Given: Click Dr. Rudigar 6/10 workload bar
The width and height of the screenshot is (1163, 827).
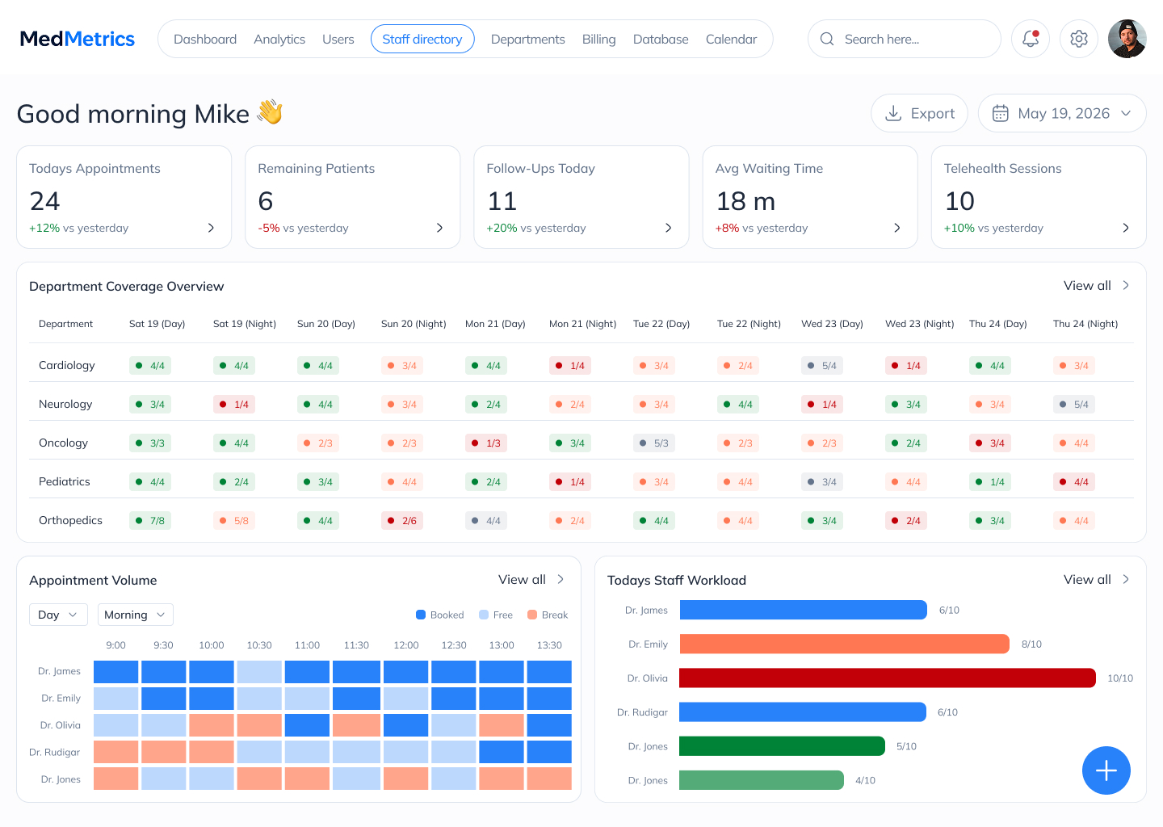Looking at the screenshot, I should pos(803,712).
